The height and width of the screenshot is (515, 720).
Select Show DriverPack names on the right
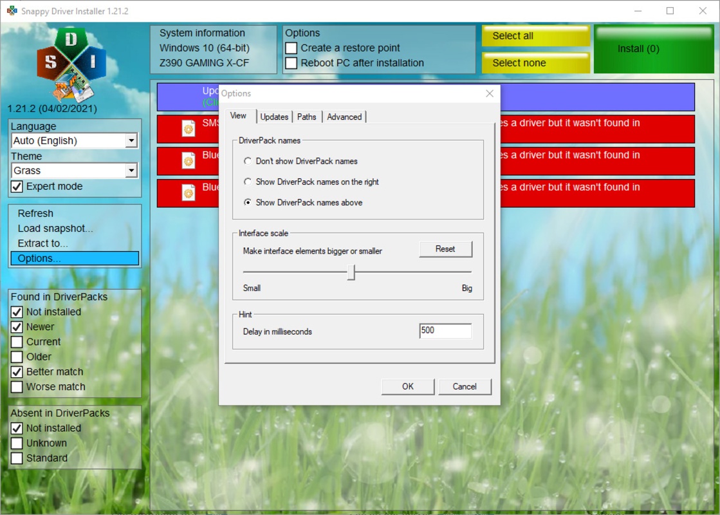coord(248,182)
